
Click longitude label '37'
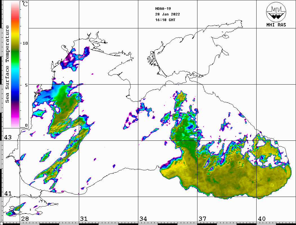(x=202, y=219)
